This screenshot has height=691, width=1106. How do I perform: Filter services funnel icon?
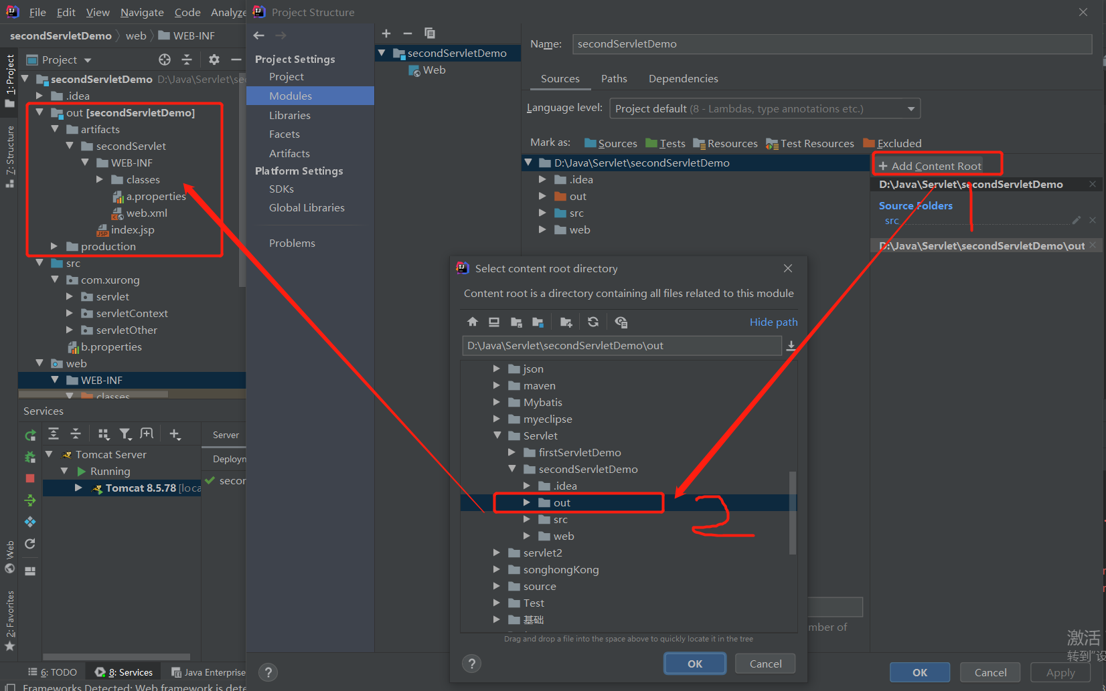[x=125, y=434]
